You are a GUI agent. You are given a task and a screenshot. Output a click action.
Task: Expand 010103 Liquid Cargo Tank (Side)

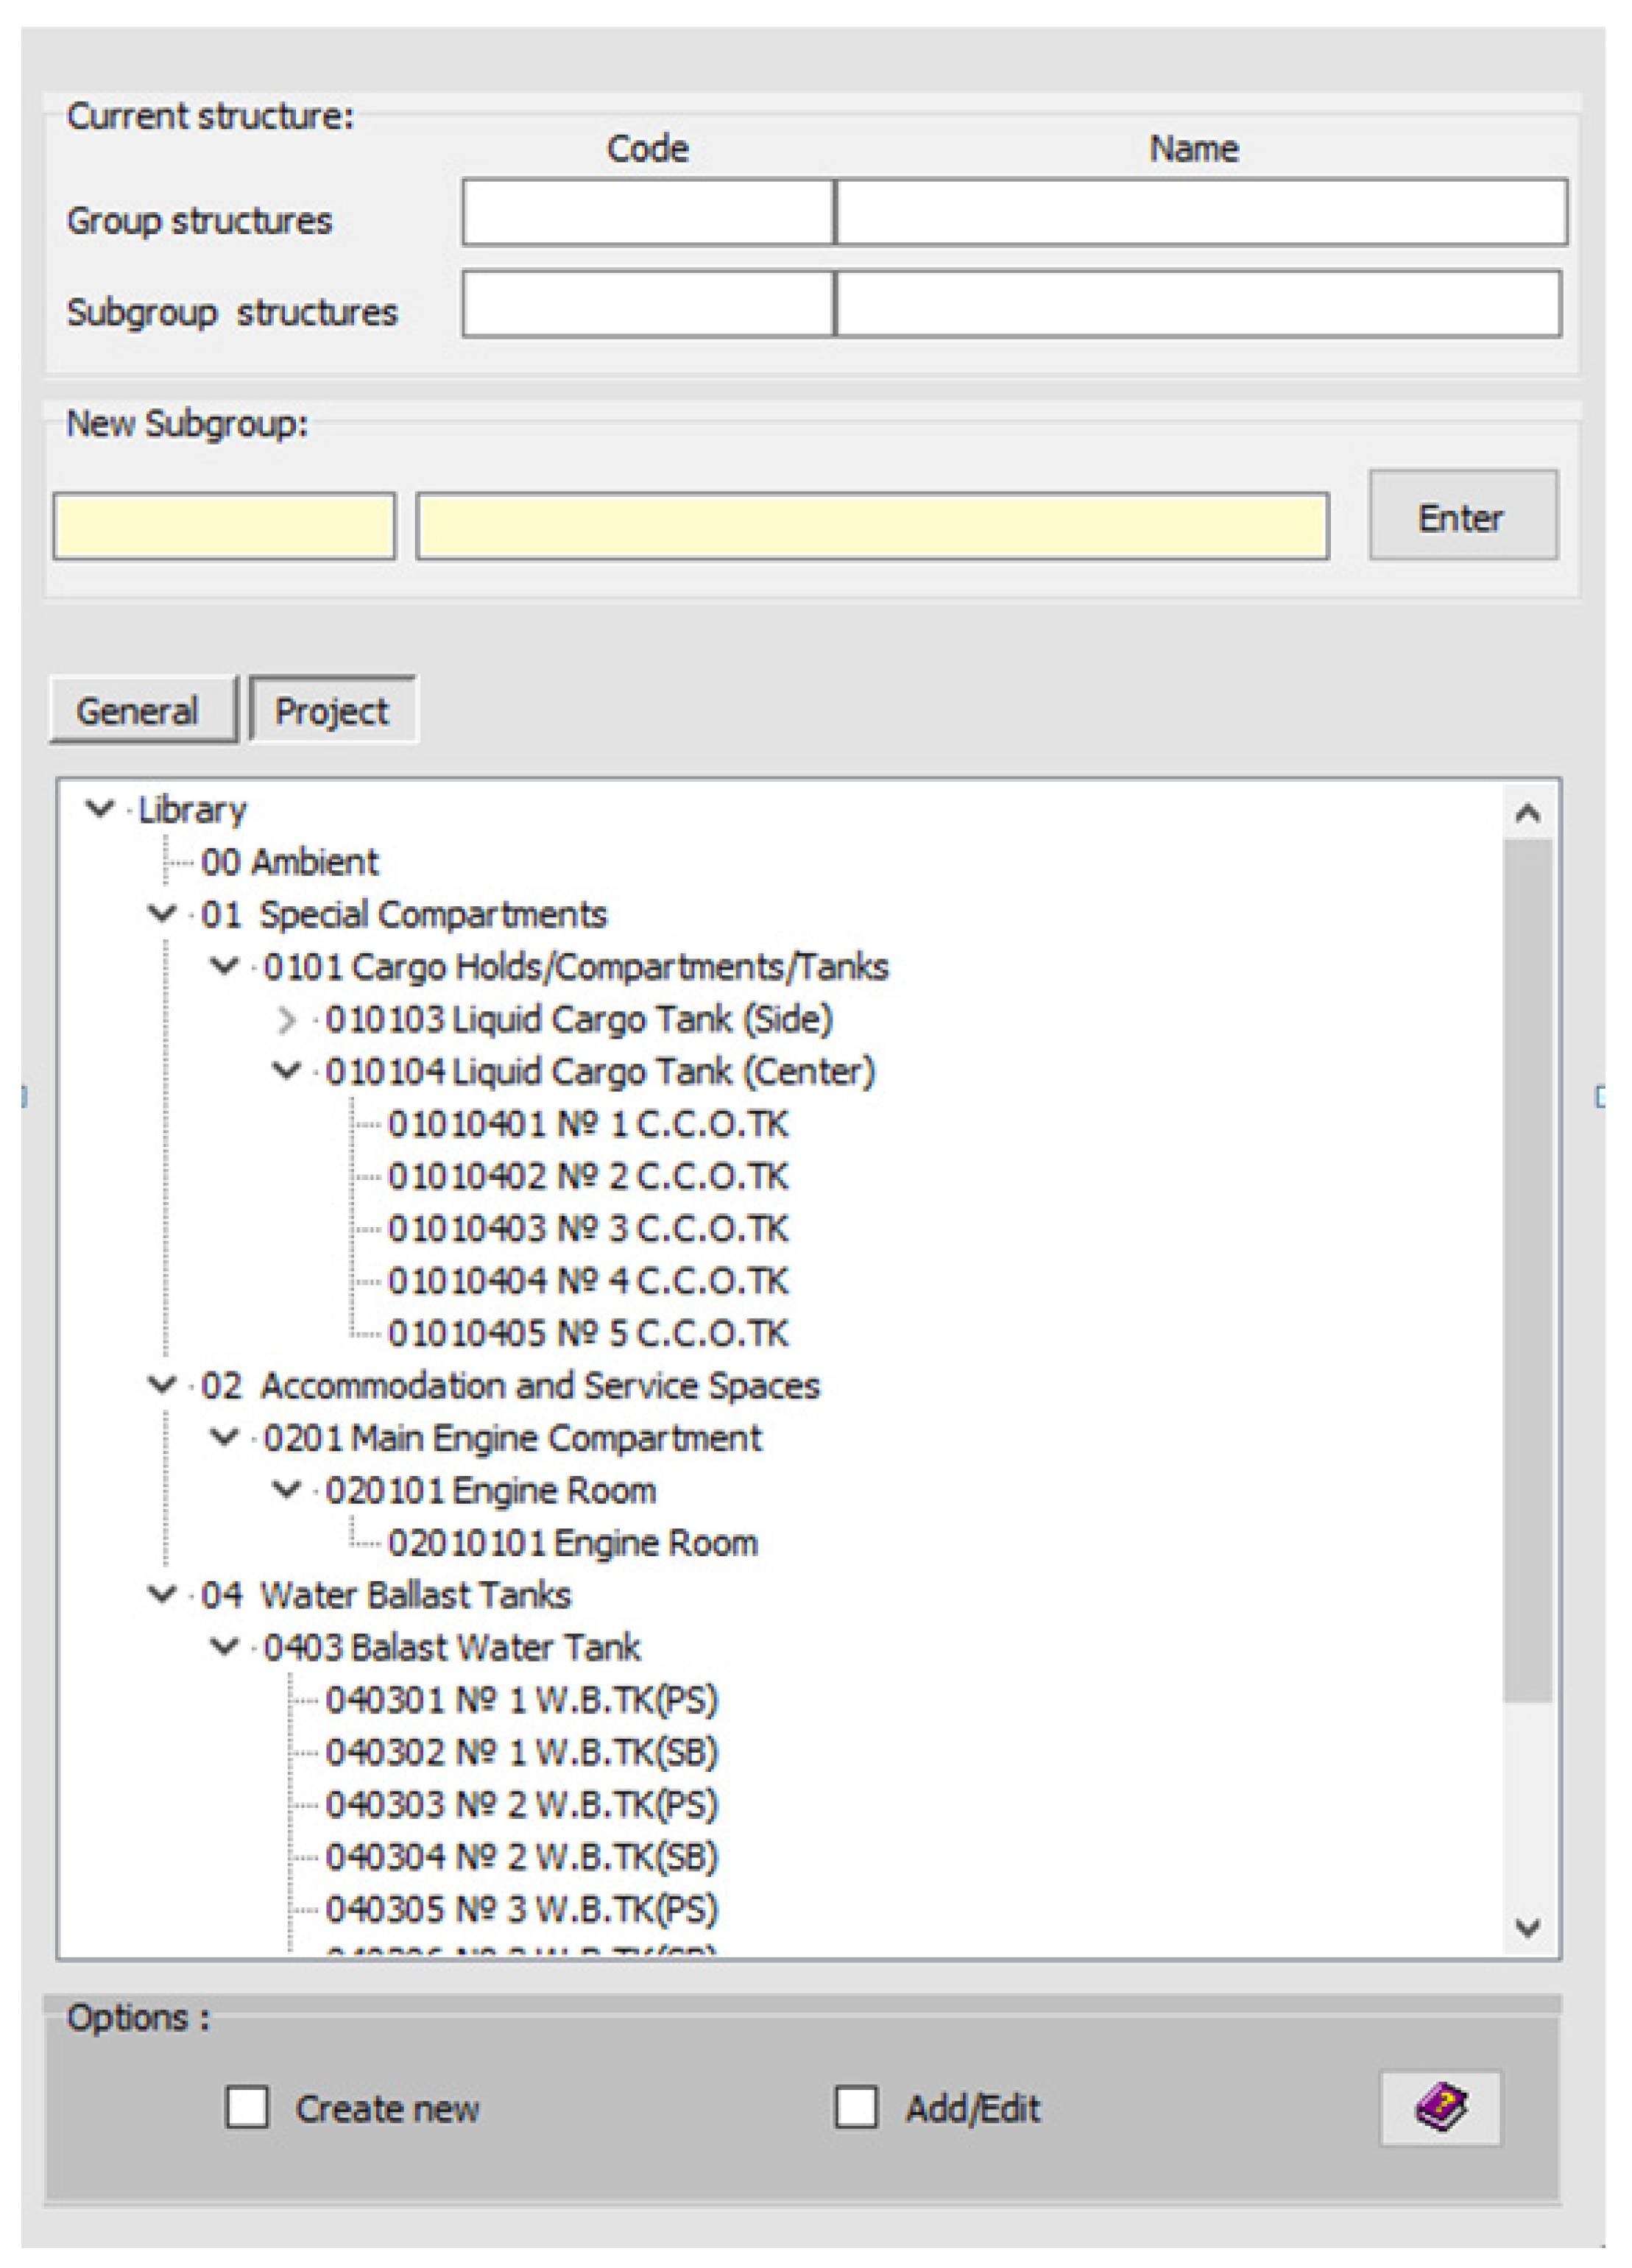[x=287, y=1020]
